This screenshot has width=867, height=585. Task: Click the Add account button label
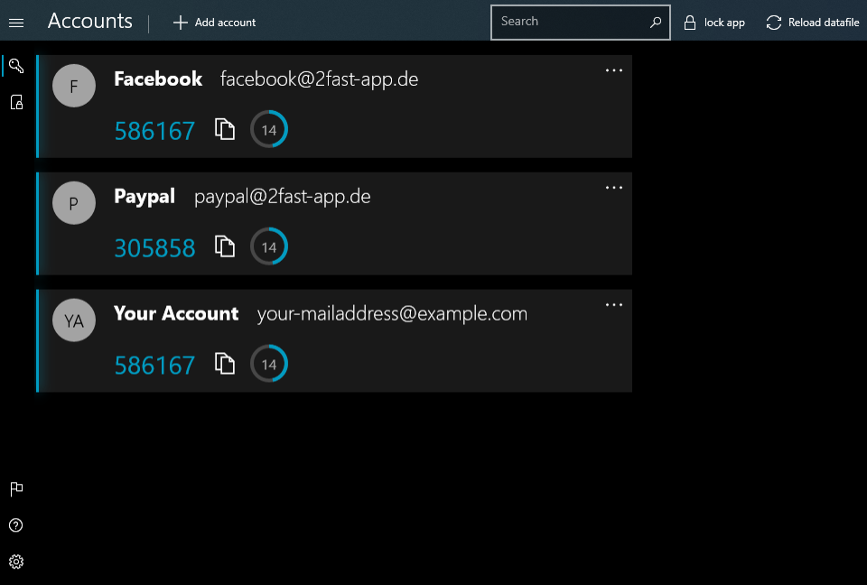click(x=225, y=23)
